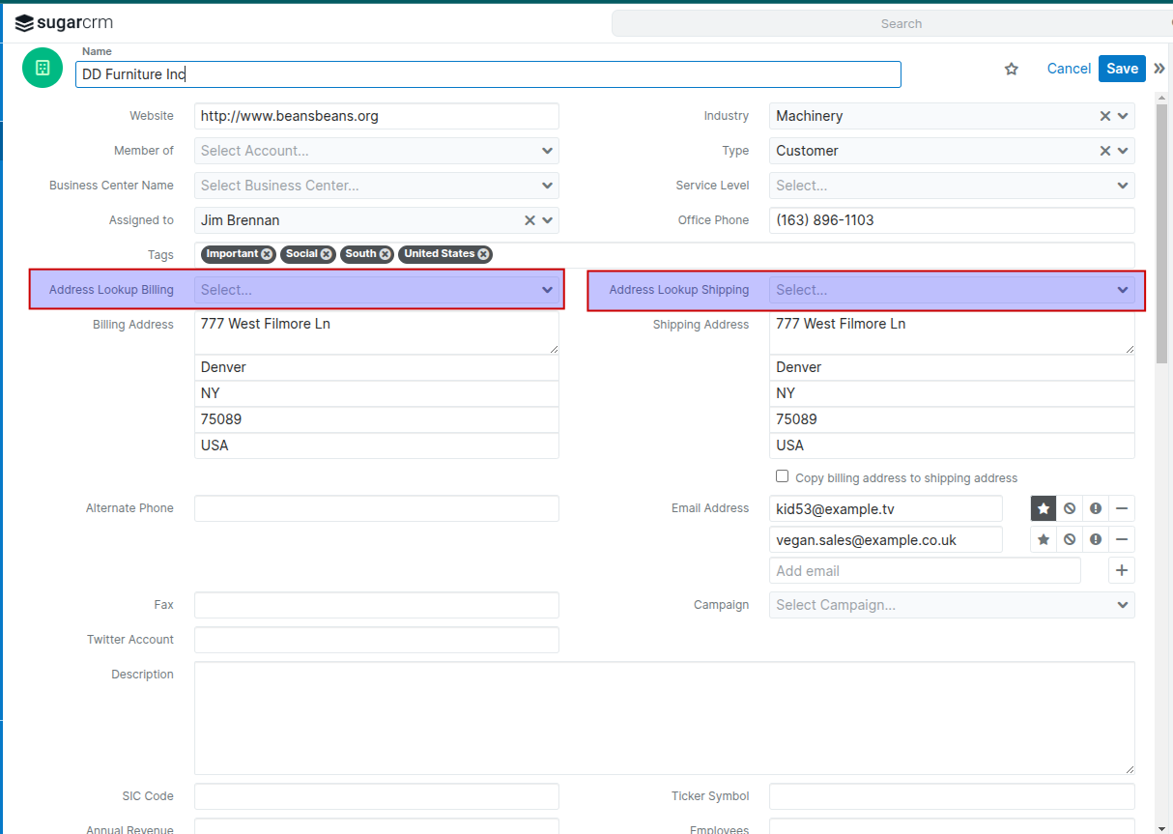Screen dimensions: 1173x834
Task: Expand the side panel with double chevron
Action: point(1159,69)
